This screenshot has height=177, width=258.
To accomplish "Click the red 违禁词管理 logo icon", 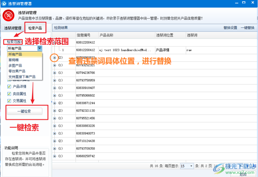I will (x=8, y=15).
